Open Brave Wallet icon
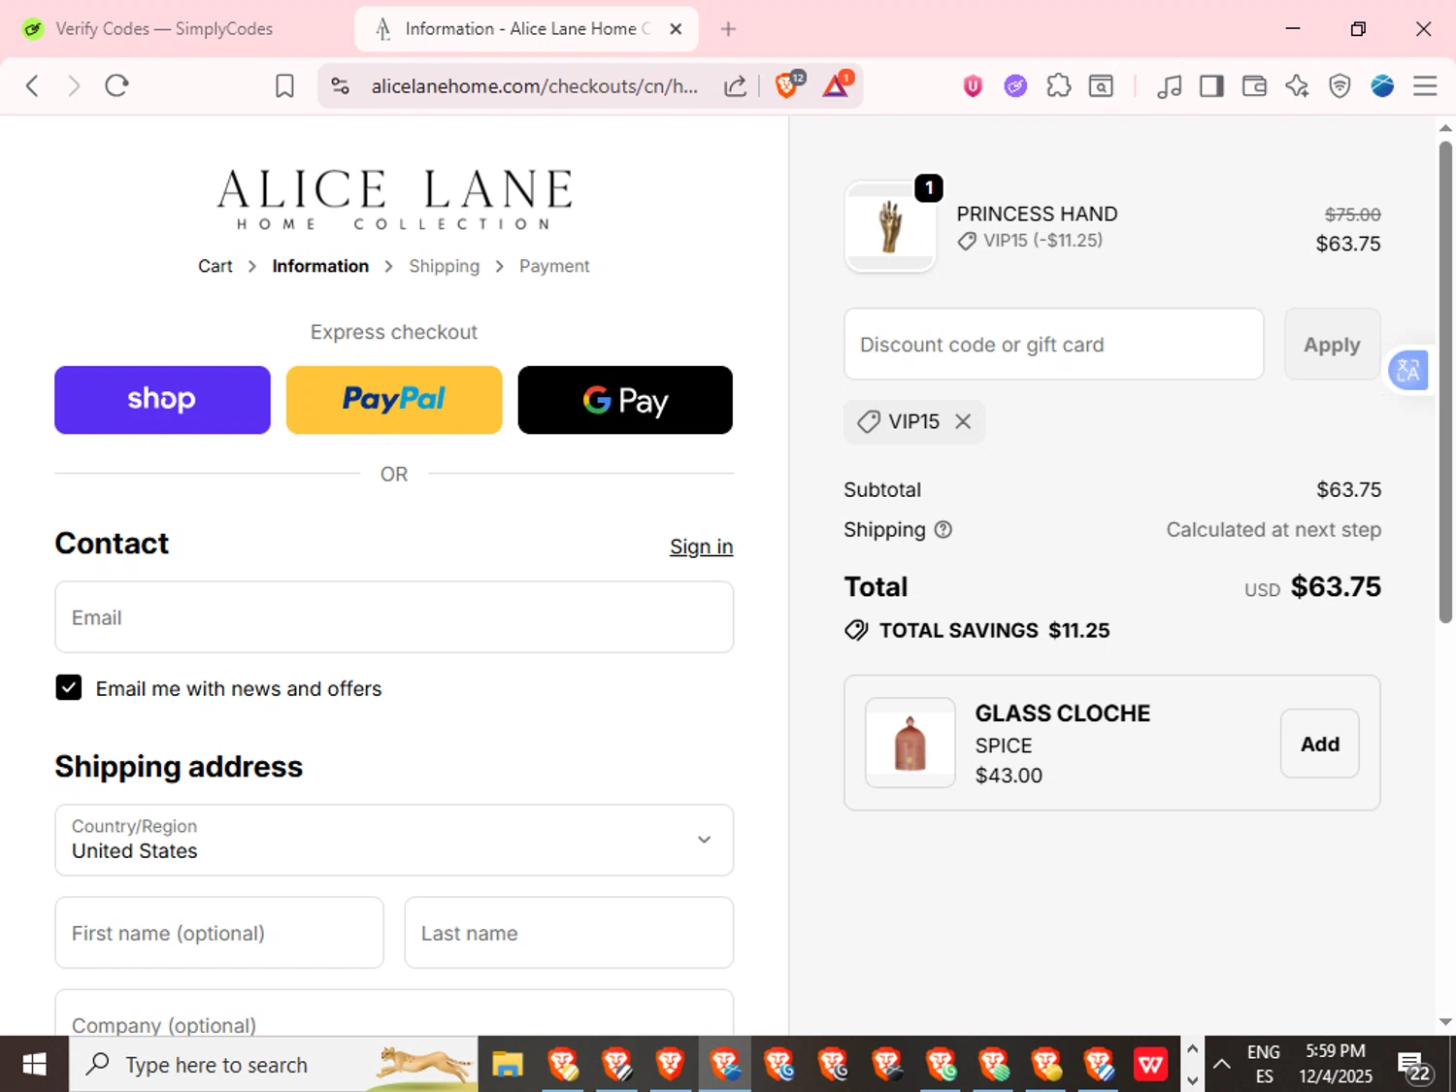The height and width of the screenshot is (1092, 1456). (1254, 86)
